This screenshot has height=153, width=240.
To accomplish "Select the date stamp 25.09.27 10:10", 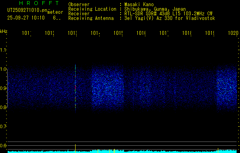I will tap(26, 18).
